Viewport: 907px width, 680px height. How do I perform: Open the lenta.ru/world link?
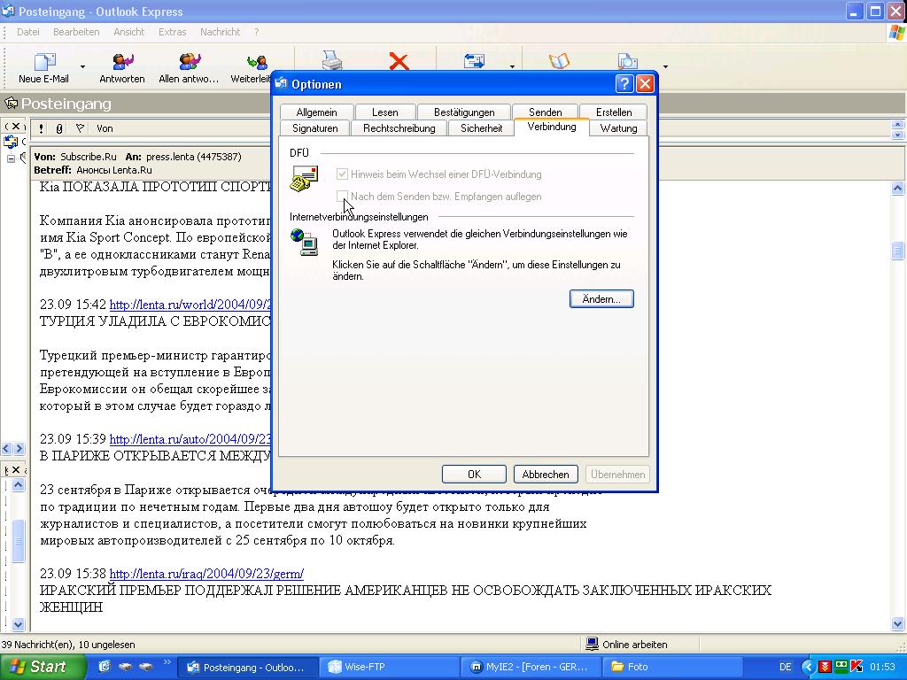click(x=190, y=305)
